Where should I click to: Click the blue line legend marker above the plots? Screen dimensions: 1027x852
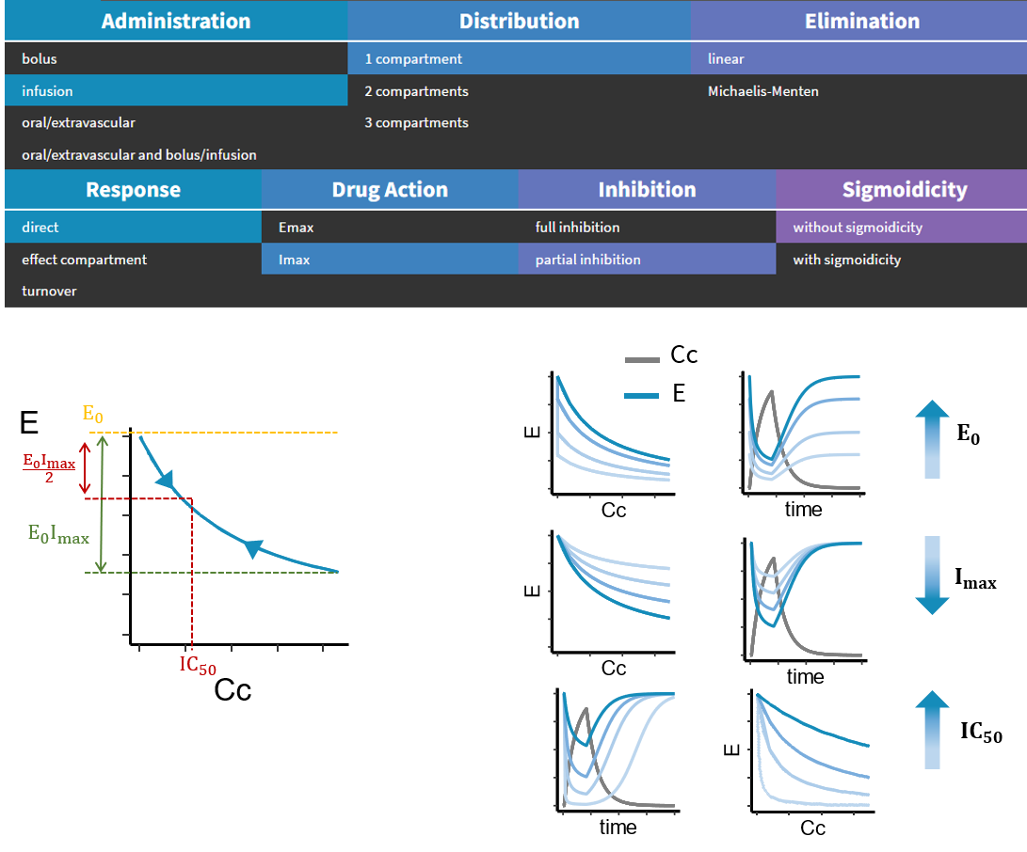pos(642,395)
